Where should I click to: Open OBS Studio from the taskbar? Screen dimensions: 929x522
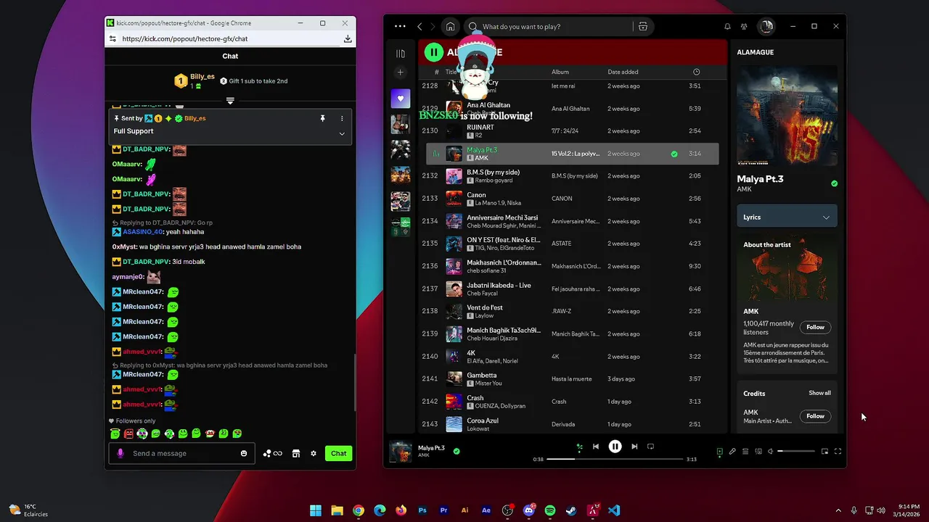pos(507,510)
